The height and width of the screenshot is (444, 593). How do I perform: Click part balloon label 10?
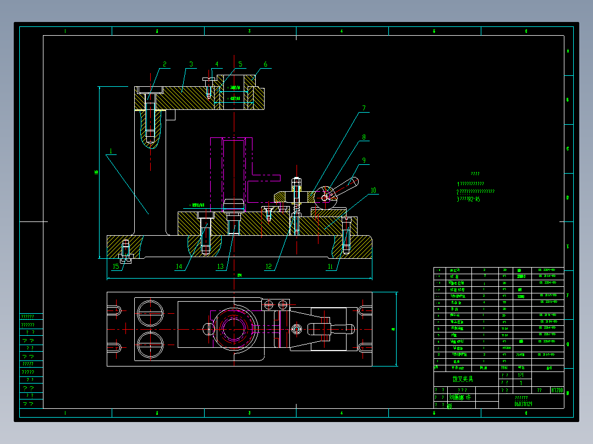pyautogui.click(x=374, y=191)
